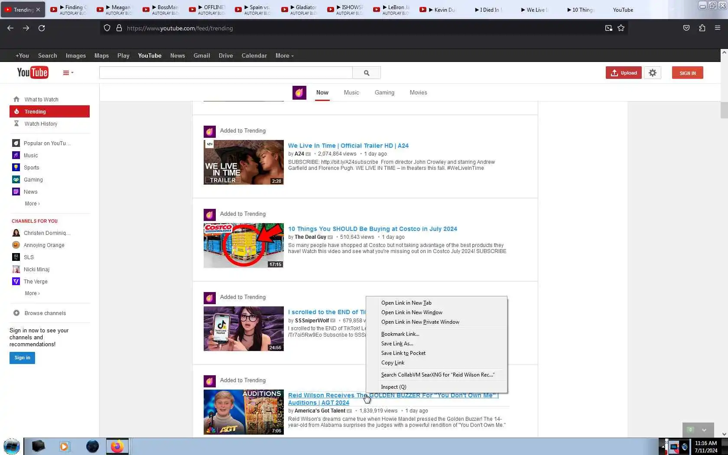Screen dimensions: 728x455
Task: Open the Sports channel in the sidebar
Action: pos(31,168)
